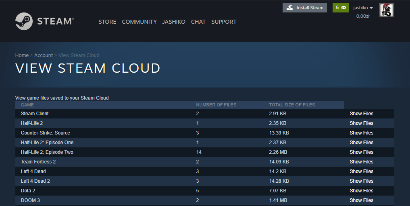Select the Dota 2 game name
Viewport: 410px width, 206px height.
[28, 191]
